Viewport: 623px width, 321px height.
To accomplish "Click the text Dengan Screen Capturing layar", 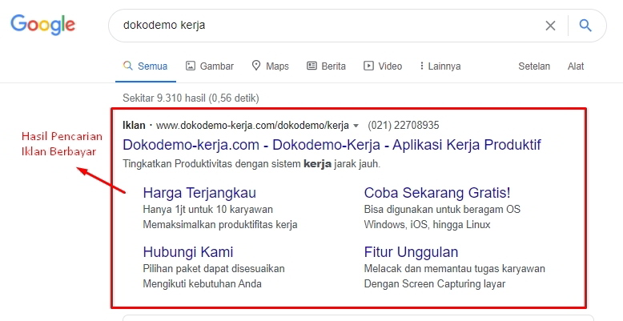I will tap(435, 283).
